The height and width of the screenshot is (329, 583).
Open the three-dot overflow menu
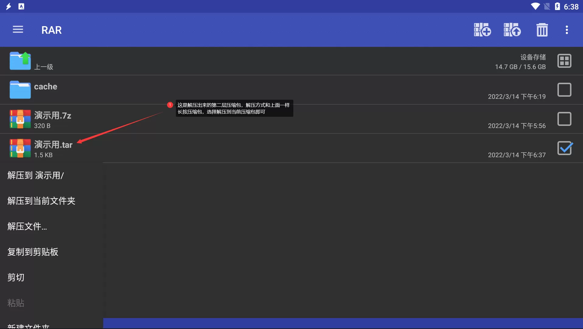point(567,30)
